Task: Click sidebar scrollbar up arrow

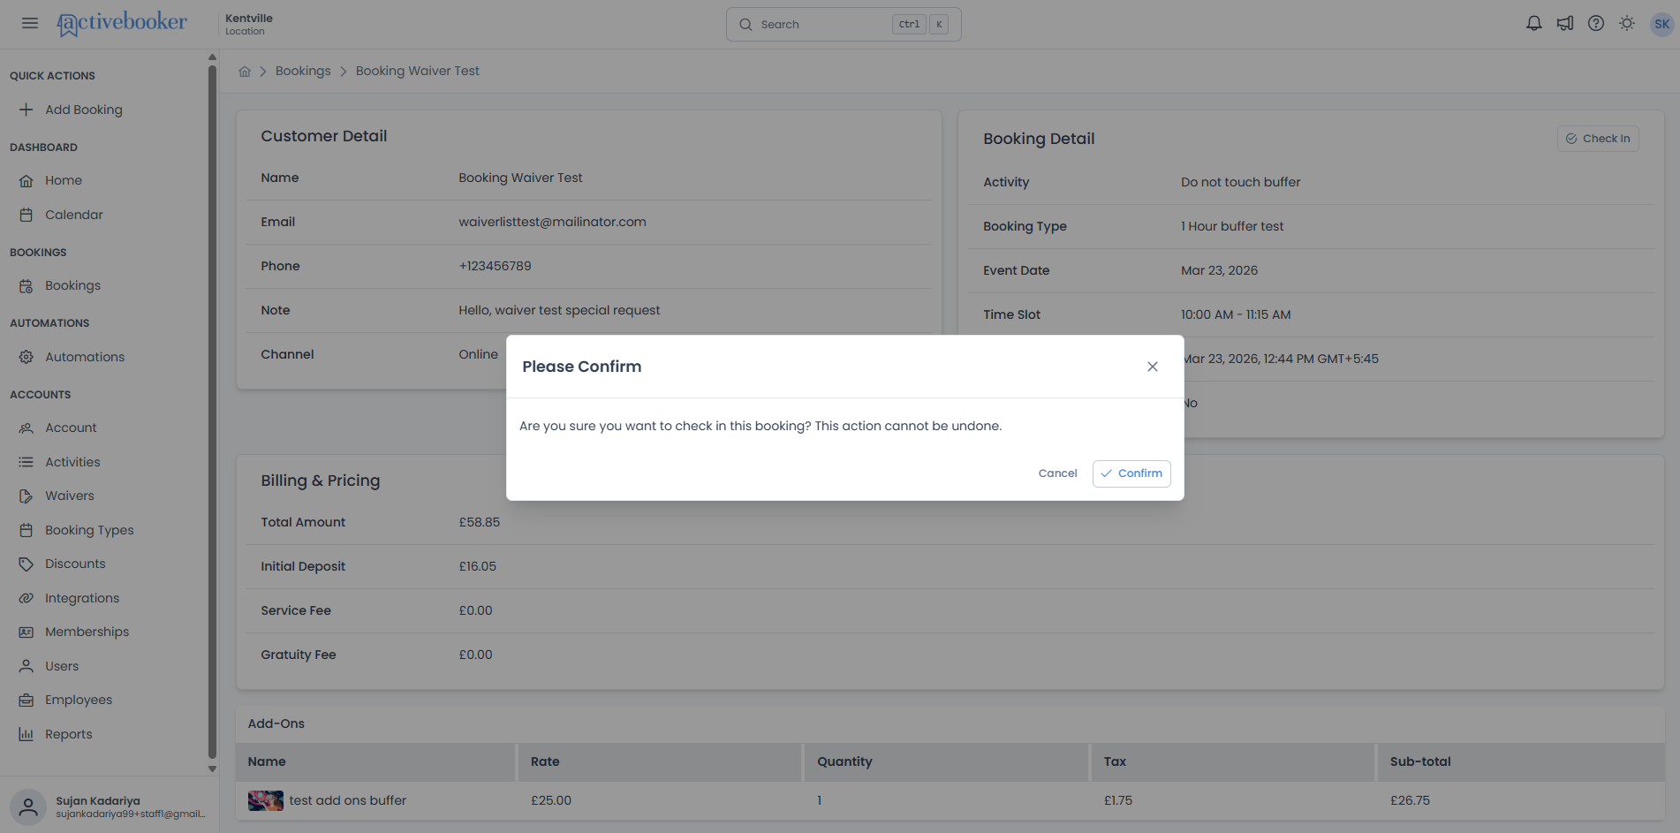Action: pos(212,57)
